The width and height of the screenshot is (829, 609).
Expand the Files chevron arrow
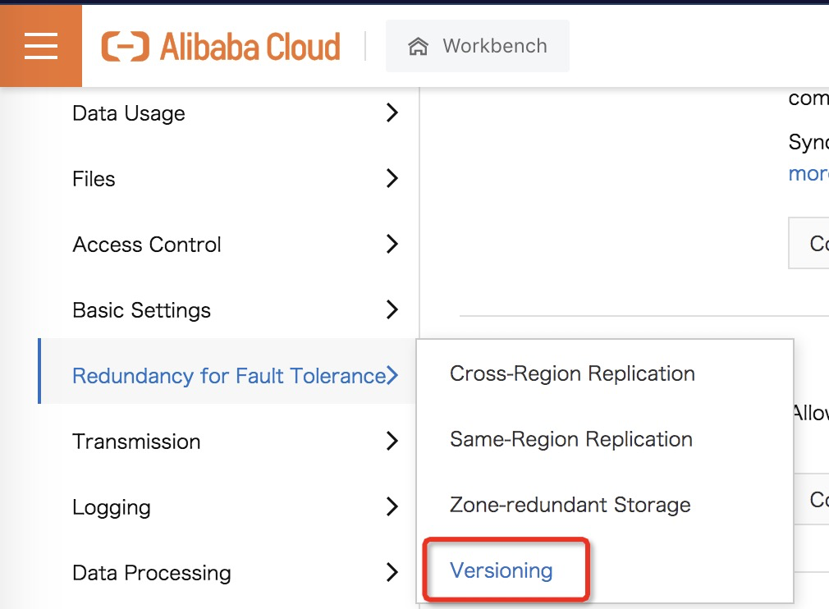click(x=392, y=179)
